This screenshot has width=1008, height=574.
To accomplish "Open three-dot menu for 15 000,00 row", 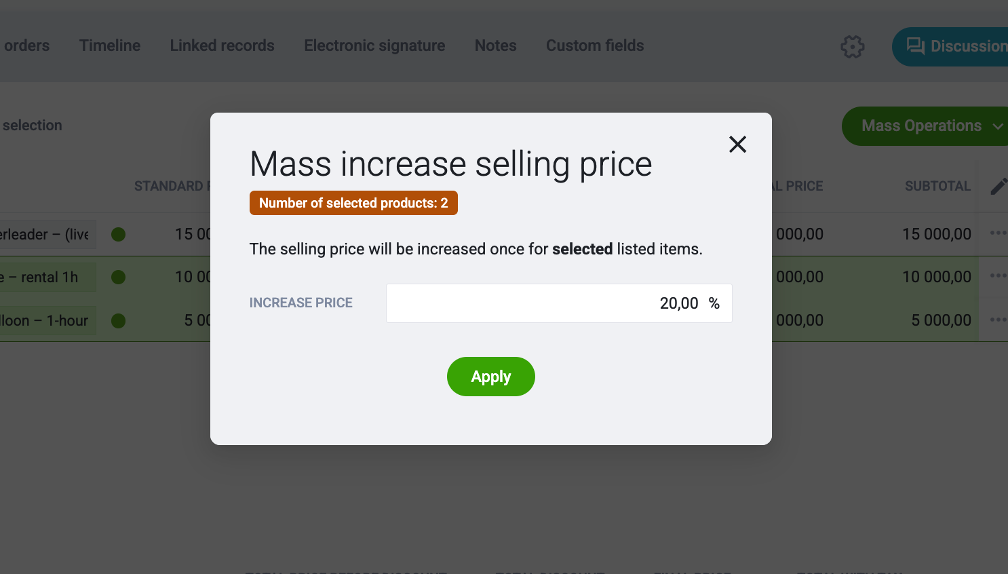I will pos(998,233).
